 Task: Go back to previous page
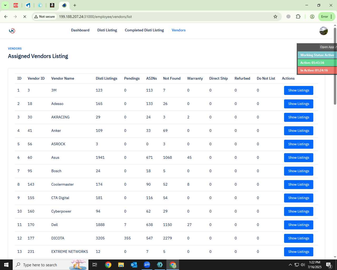[x=6, y=17]
